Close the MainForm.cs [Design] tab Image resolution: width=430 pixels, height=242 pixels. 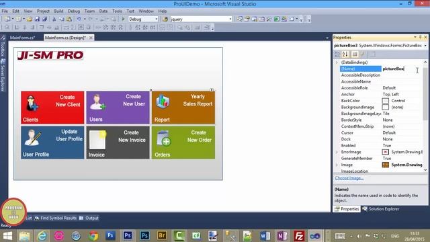pyautogui.click(x=91, y=38)
